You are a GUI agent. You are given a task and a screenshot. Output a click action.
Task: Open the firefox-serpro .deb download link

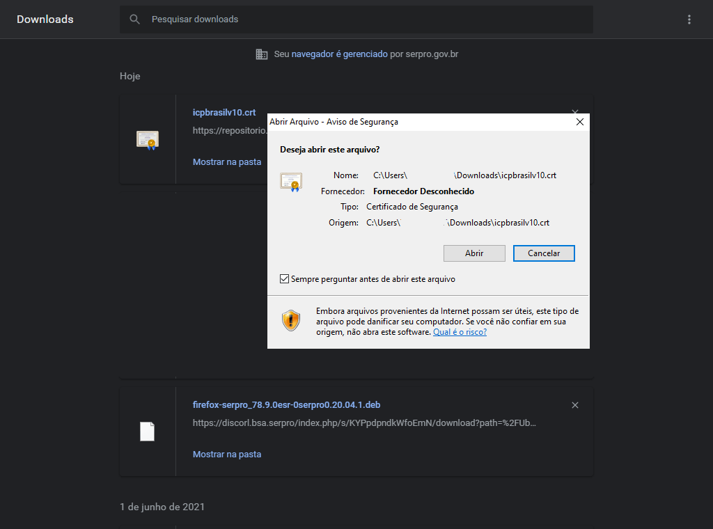point(286,405)
